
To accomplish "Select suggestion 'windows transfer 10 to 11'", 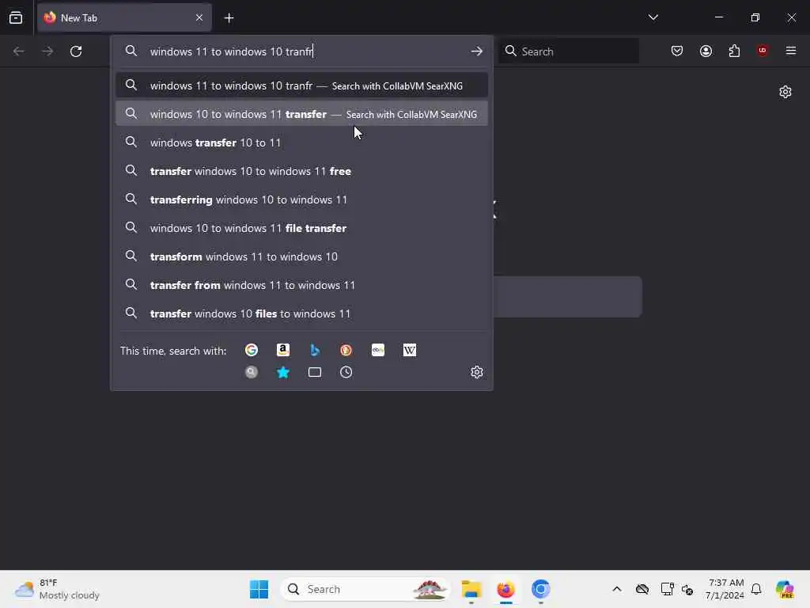I will (301, 142).
